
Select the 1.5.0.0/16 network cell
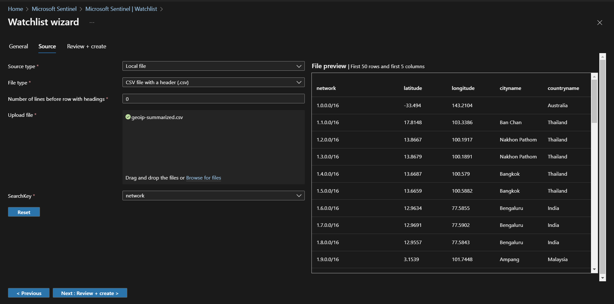pos(328,191)
